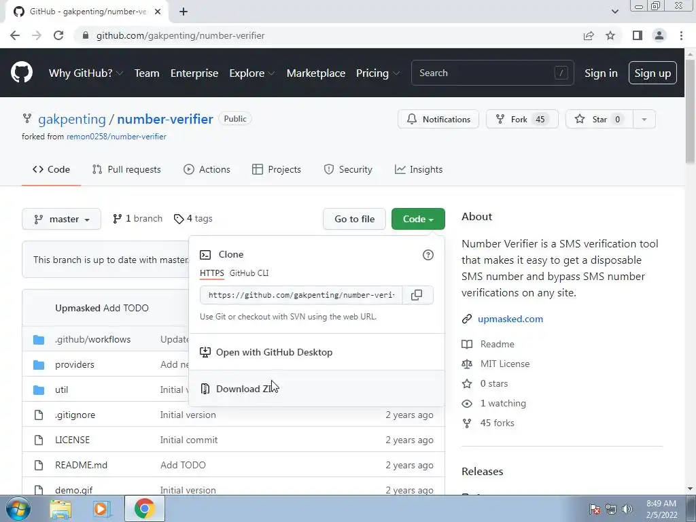This screenshot has width=696, height=522.
Task: Expand the Why GitHub? menu
Action: (x=86, y=73)
